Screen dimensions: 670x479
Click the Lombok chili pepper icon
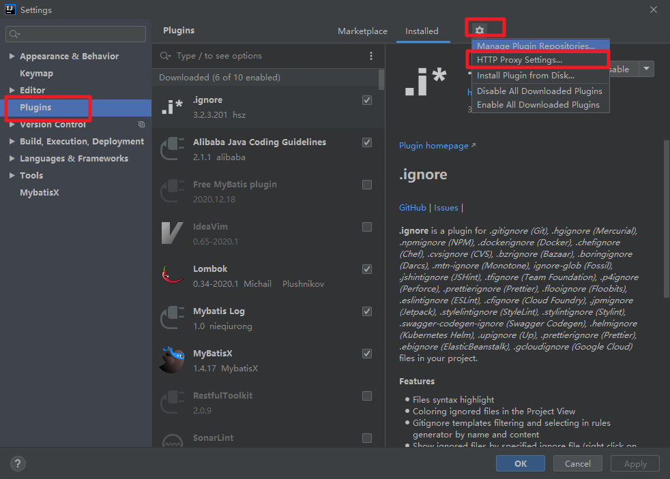(172, 275)
